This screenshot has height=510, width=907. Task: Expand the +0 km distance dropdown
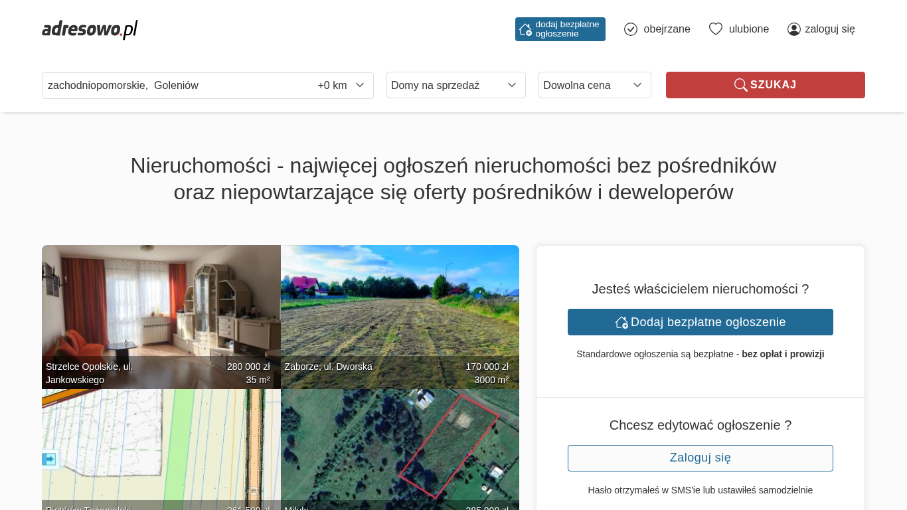click(x=341, y=86)
